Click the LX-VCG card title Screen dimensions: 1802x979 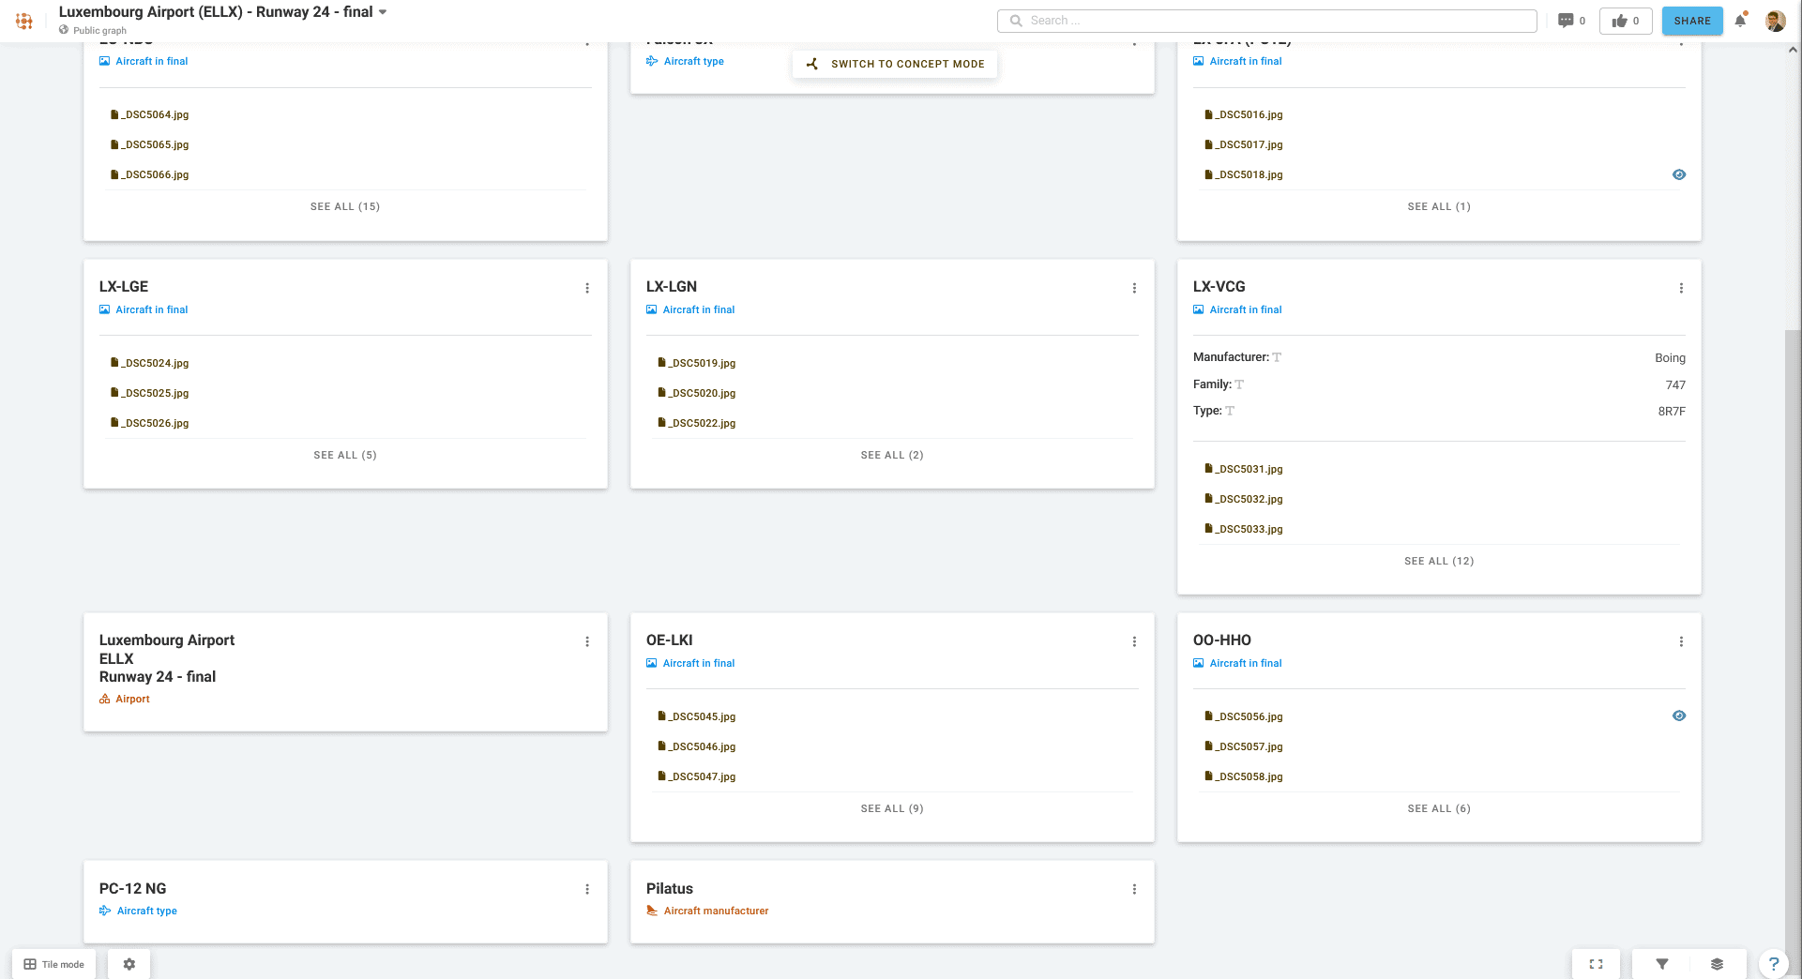point(1219,287)
